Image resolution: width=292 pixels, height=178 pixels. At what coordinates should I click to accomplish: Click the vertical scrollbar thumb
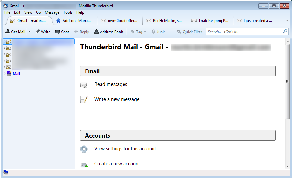287,82
